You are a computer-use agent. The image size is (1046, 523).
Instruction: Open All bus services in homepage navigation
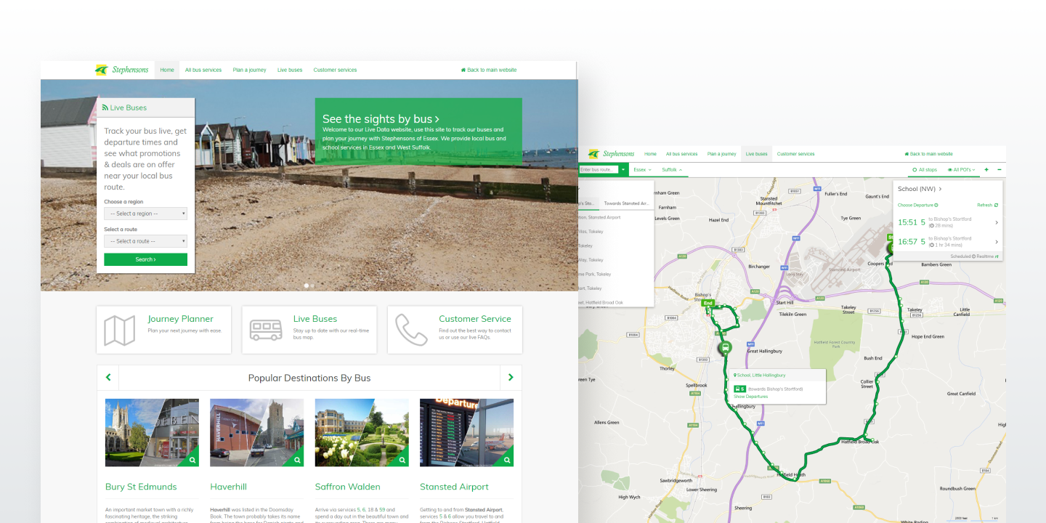click(203, 70)
